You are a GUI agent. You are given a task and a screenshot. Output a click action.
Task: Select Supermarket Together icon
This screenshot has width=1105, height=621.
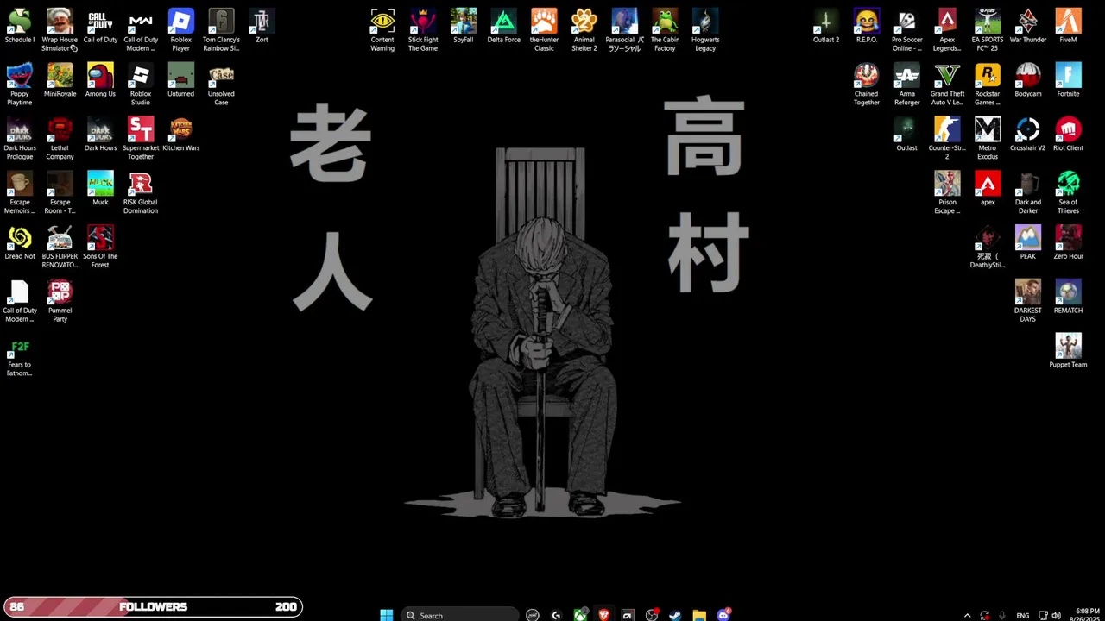(x=141, y=139)
